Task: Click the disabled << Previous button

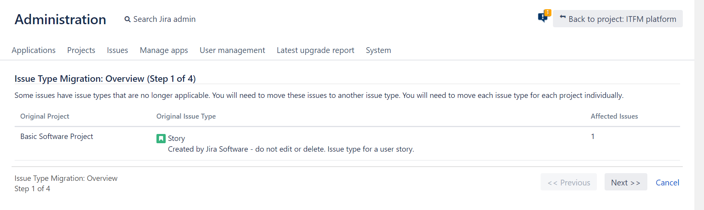Action: (569, 182)
